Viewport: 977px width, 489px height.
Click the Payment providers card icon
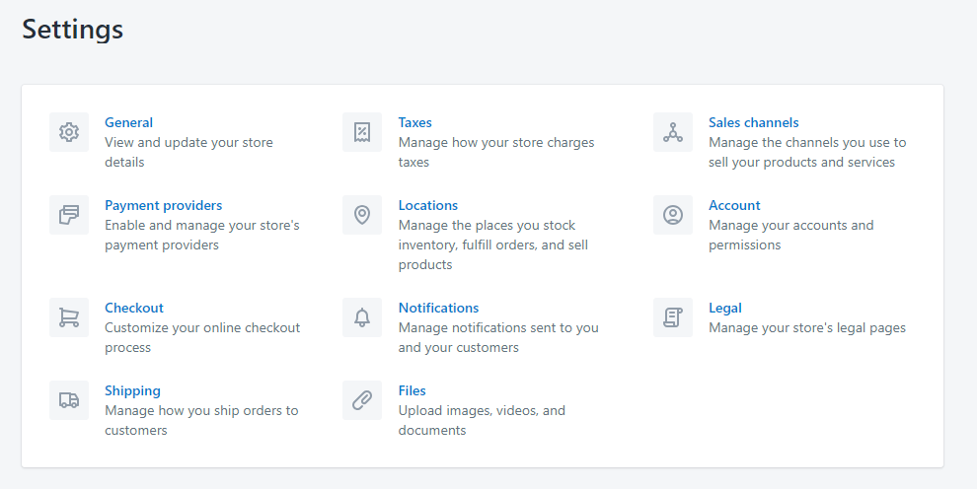pyautogui.click(x=68, y=215)
